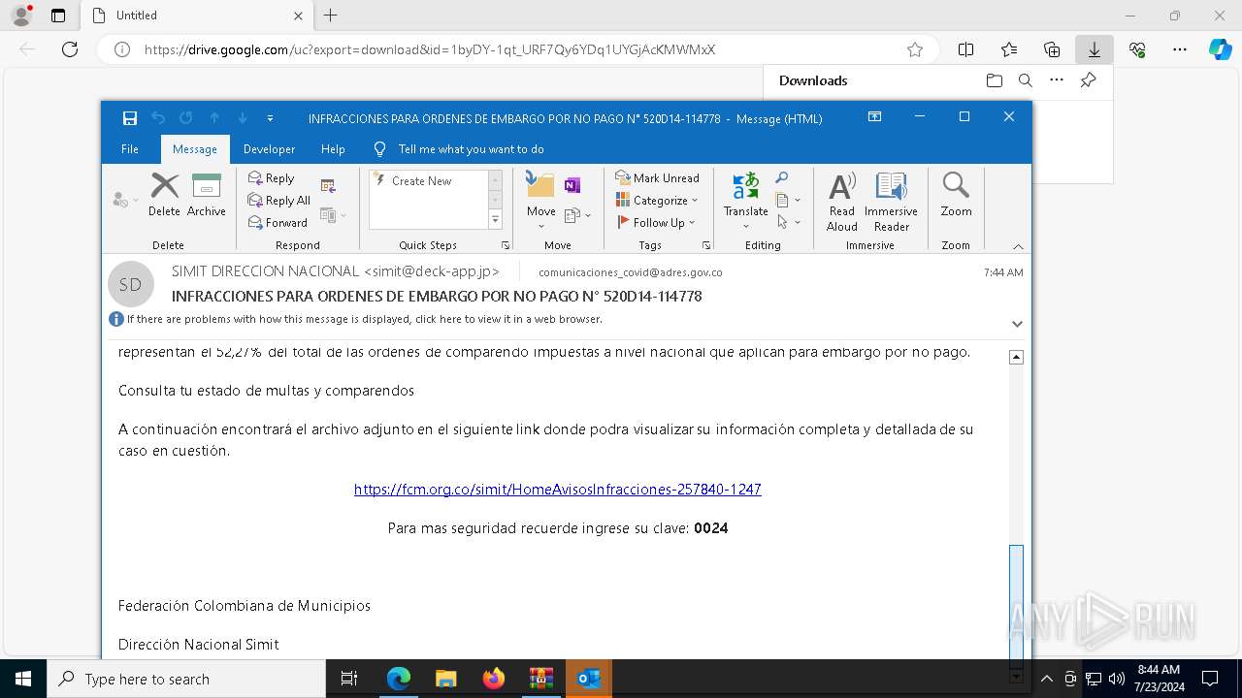Viewport: 1242px width, 698px height.
Task: Expand the Quick Steps gallery
Action: [495, 220]
